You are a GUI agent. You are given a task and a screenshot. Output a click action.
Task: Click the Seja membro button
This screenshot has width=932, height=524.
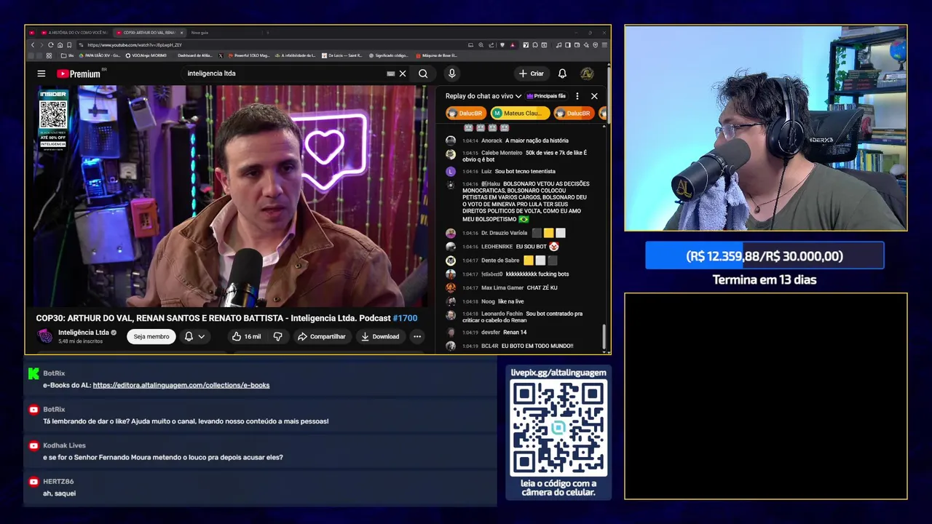pos(151,336)
